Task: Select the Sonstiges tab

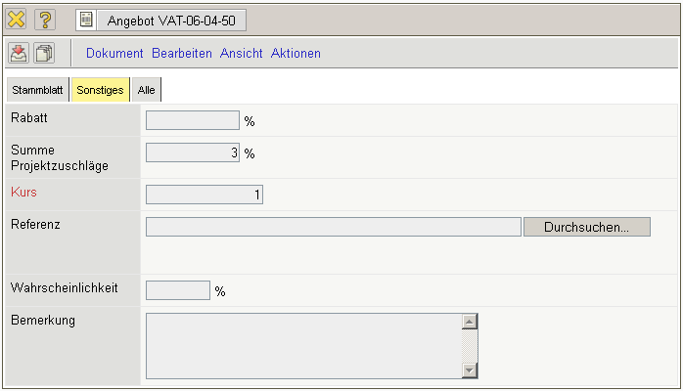Action: click(100, 90)
